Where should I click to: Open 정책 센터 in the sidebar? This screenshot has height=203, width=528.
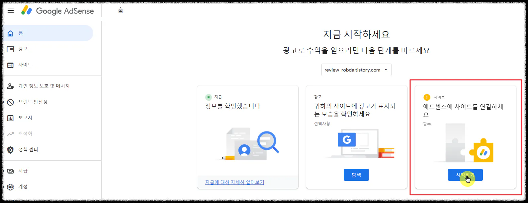click(x=47, y=150)
